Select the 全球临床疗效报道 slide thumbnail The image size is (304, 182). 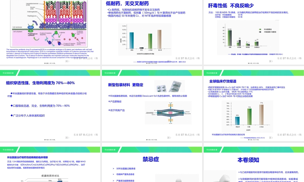click(253, 106)
